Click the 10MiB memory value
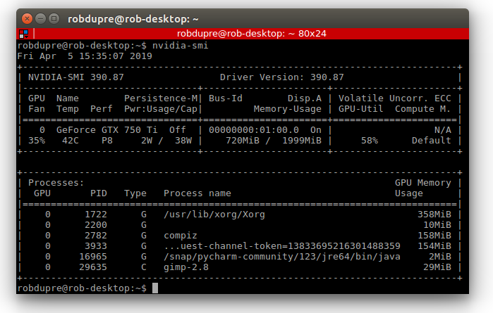 tap(437, 225)
